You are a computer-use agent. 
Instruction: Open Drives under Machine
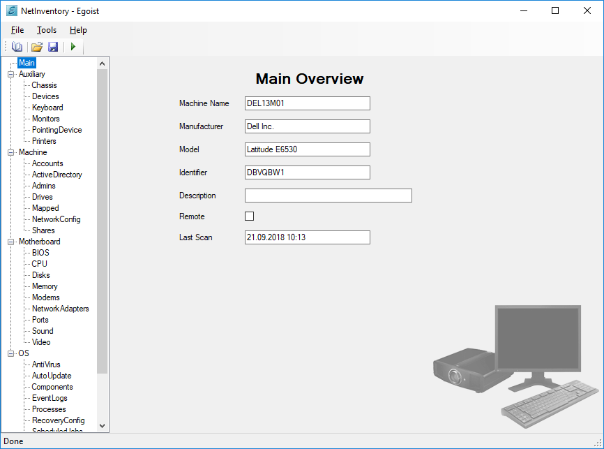pyautogui.click(x=43, y=197)
